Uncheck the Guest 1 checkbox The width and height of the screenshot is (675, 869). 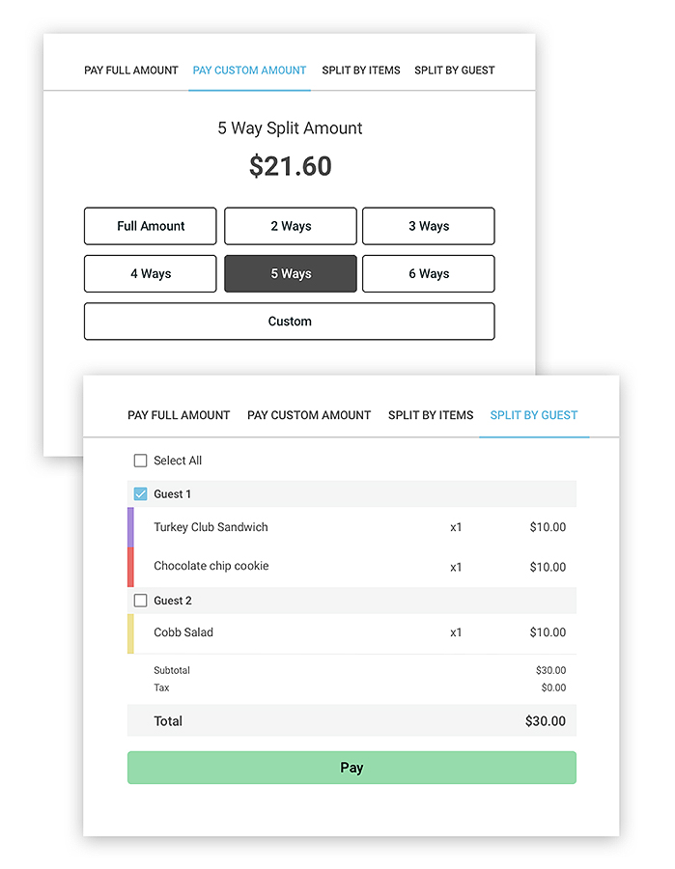[x=140, y=493]
